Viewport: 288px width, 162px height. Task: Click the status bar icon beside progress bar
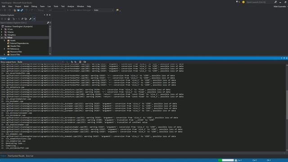(236, 160)
